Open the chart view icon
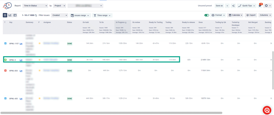The width and height of the screenshot is (274, 115). point(10,15)
